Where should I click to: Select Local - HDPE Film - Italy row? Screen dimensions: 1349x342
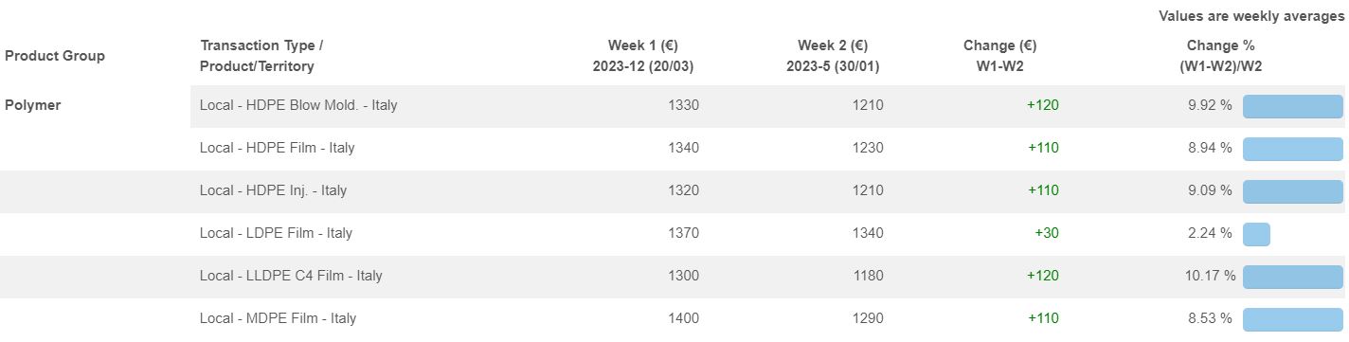(769, 148)
